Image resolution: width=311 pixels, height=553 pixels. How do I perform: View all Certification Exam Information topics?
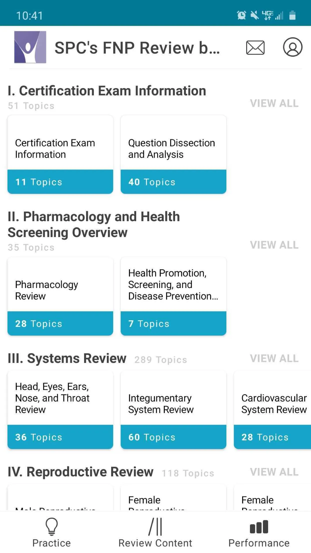pyautogui.click(x=274, y=103)
